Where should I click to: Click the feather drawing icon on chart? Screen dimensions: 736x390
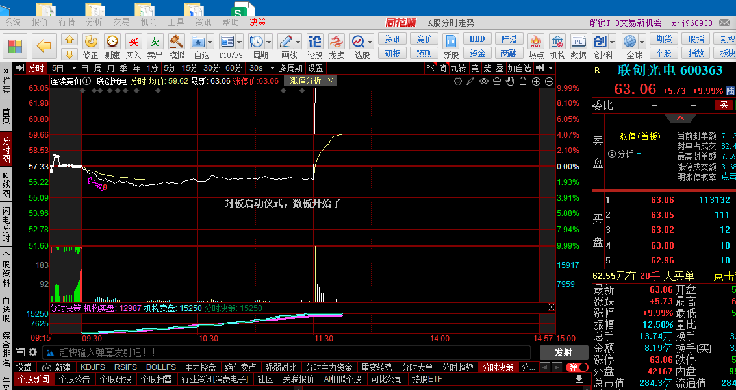point(470,81)
